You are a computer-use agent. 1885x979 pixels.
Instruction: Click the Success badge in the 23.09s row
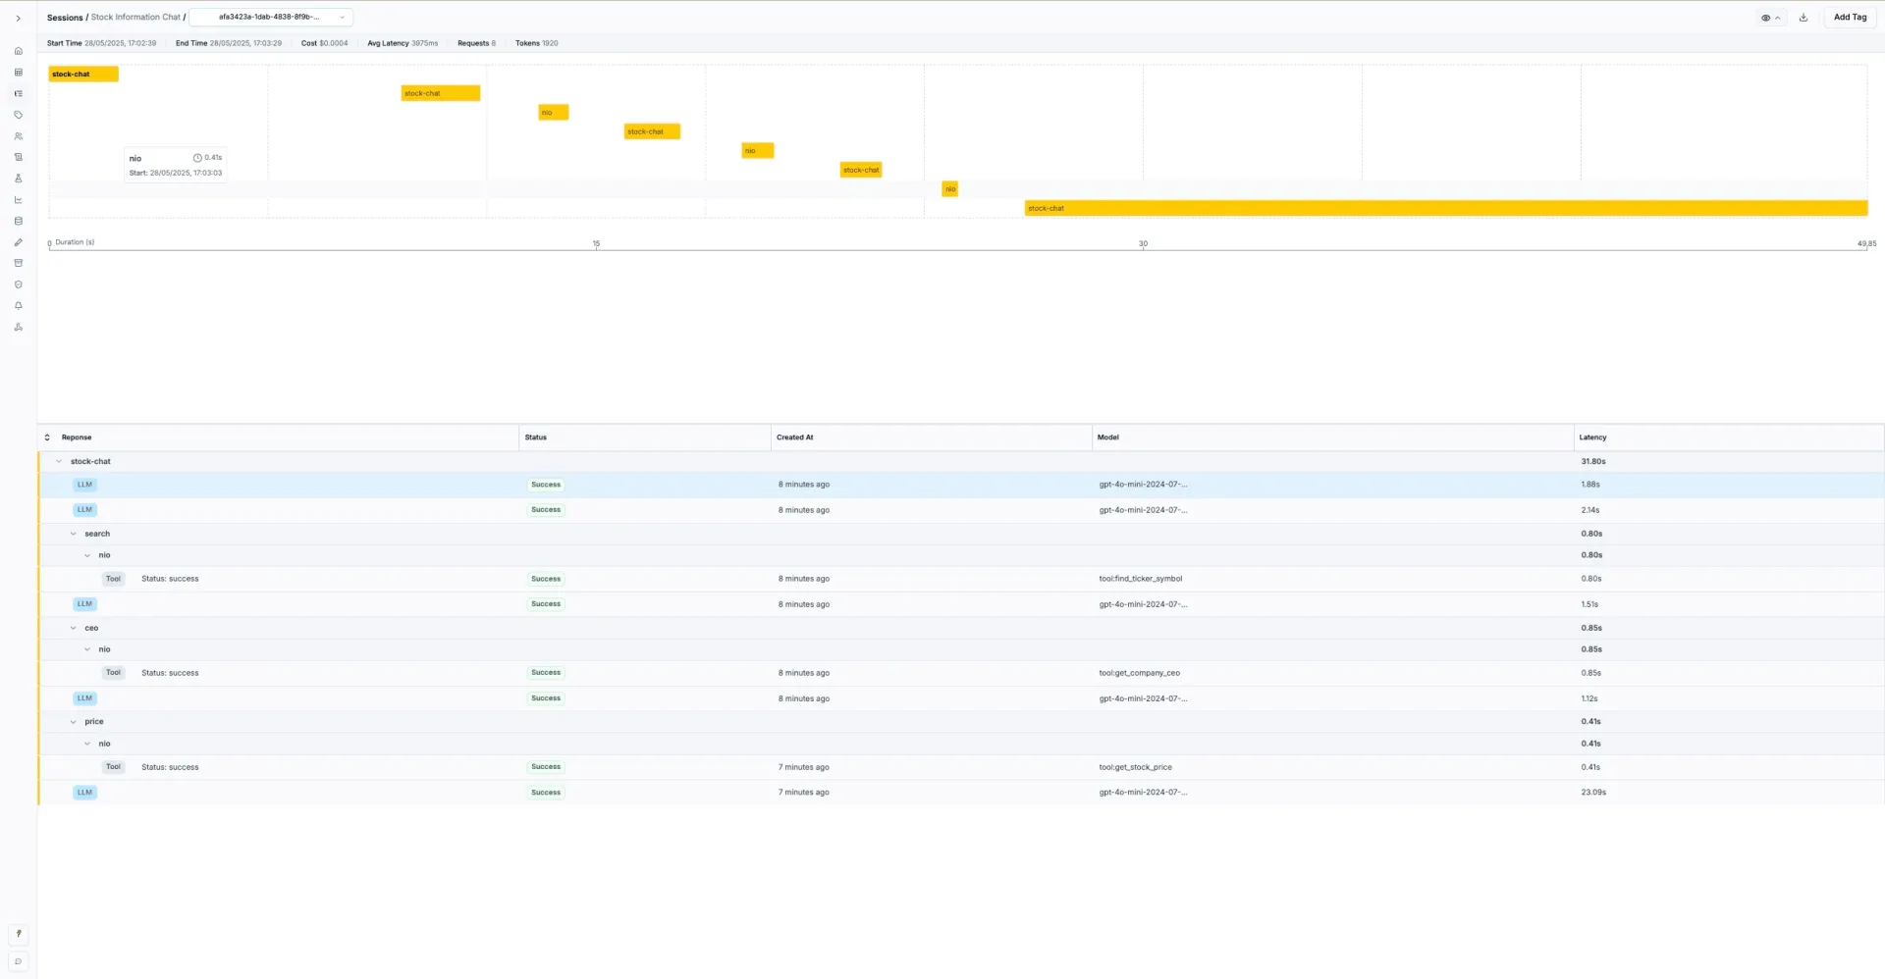tap(546, 793)
